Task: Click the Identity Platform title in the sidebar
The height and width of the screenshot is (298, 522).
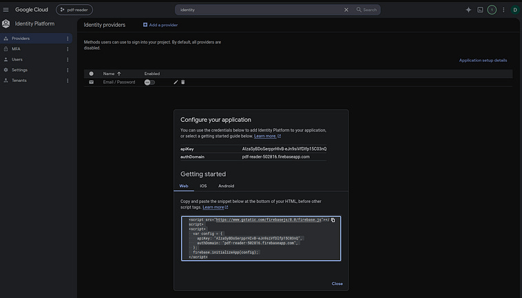Action: [x=34, y=23]
